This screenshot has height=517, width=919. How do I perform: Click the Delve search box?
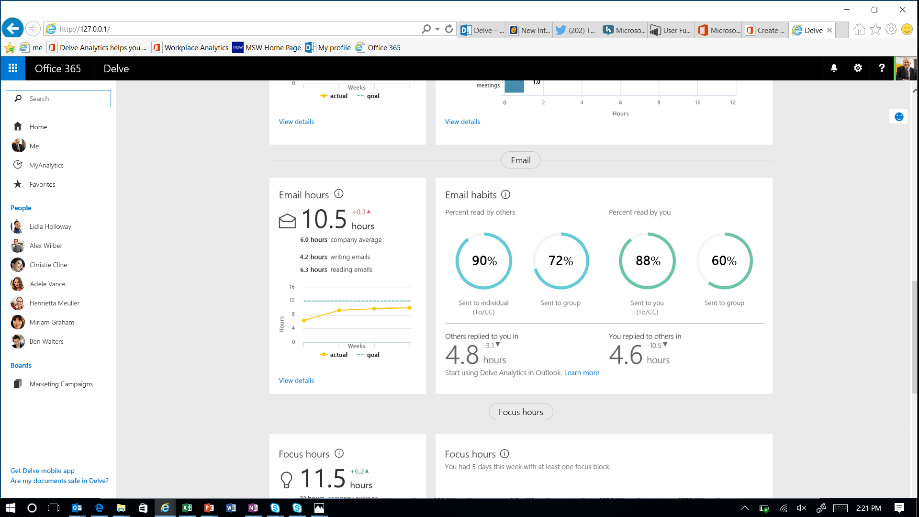click(58, 99)
